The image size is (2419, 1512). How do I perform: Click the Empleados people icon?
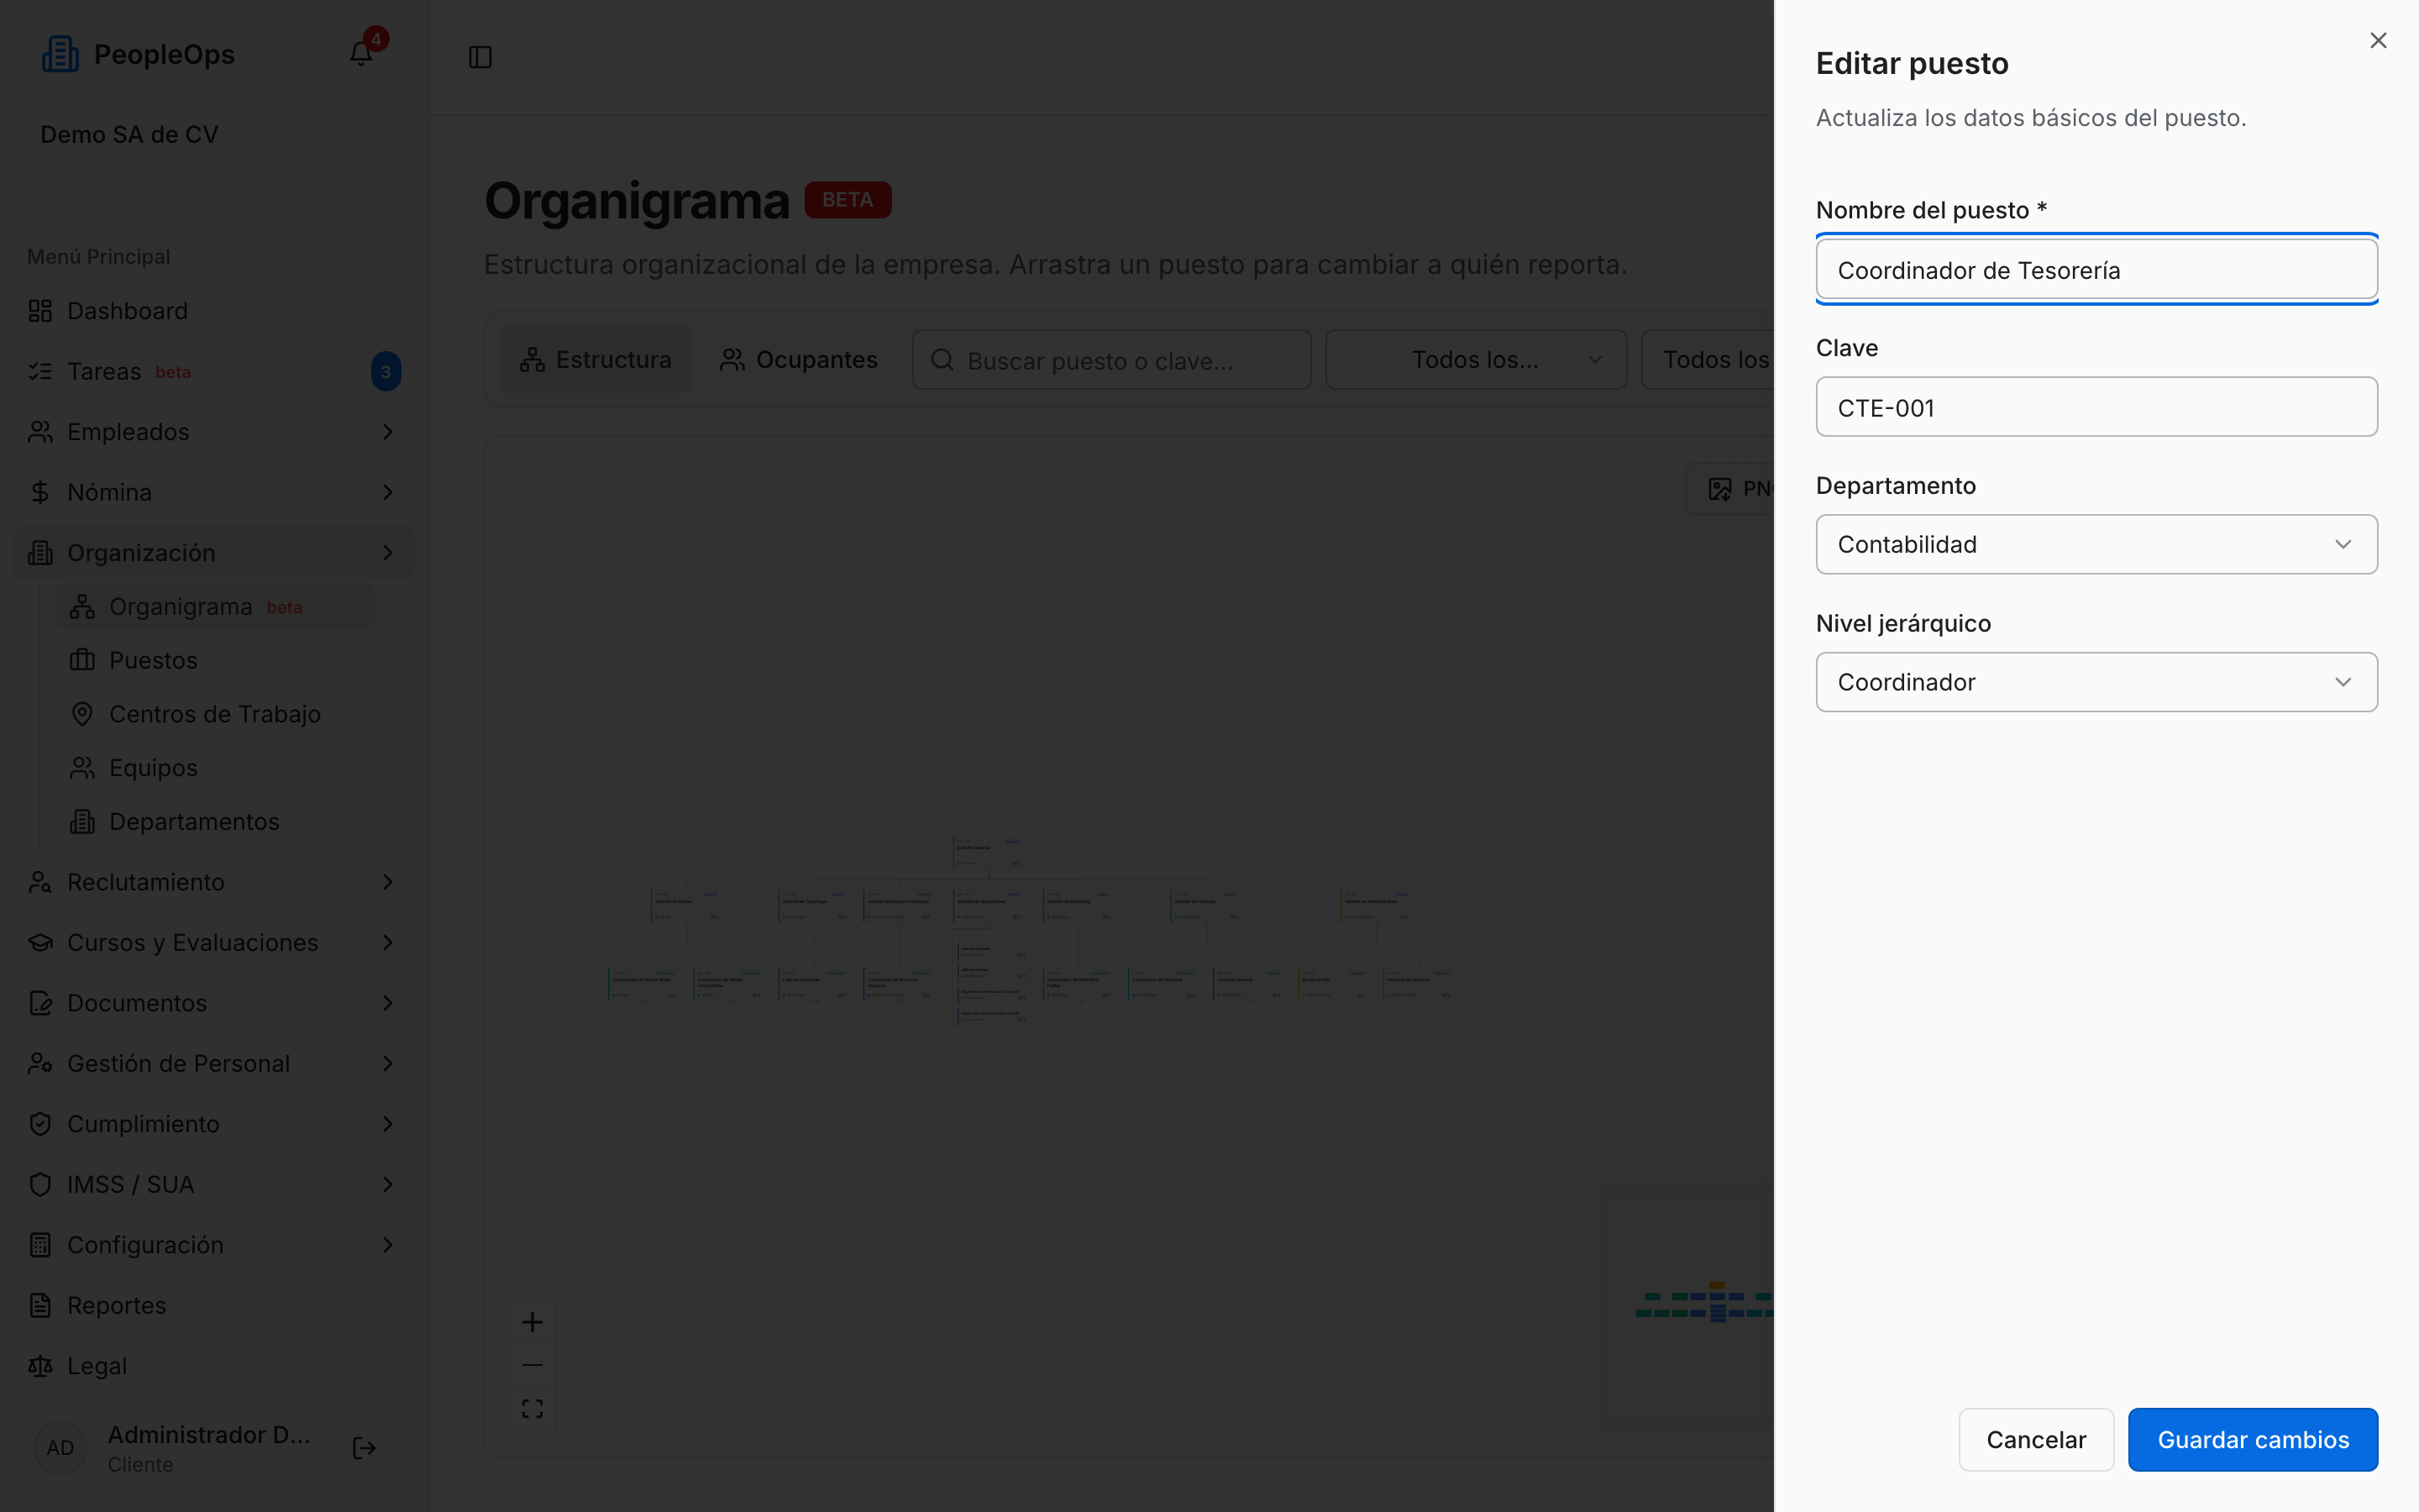(x=40, y=432)
